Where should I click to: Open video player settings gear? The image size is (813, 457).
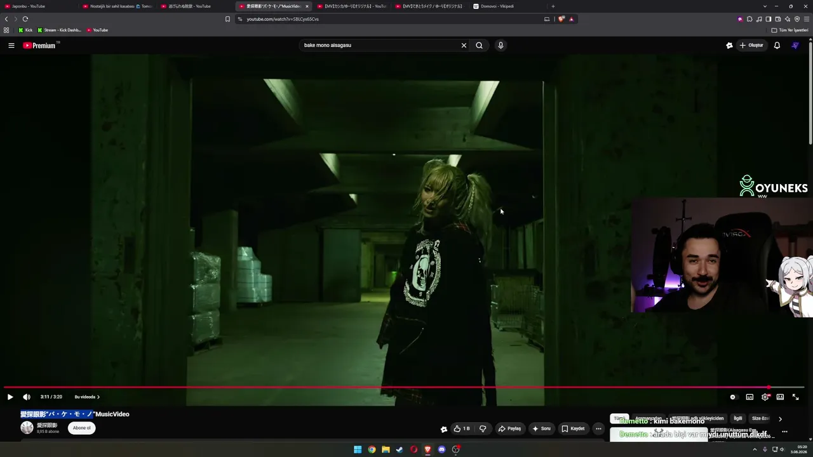(765, 397)
